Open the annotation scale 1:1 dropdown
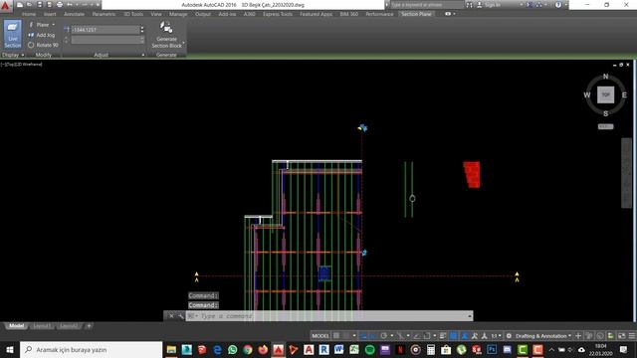 (x=496, y=336)
